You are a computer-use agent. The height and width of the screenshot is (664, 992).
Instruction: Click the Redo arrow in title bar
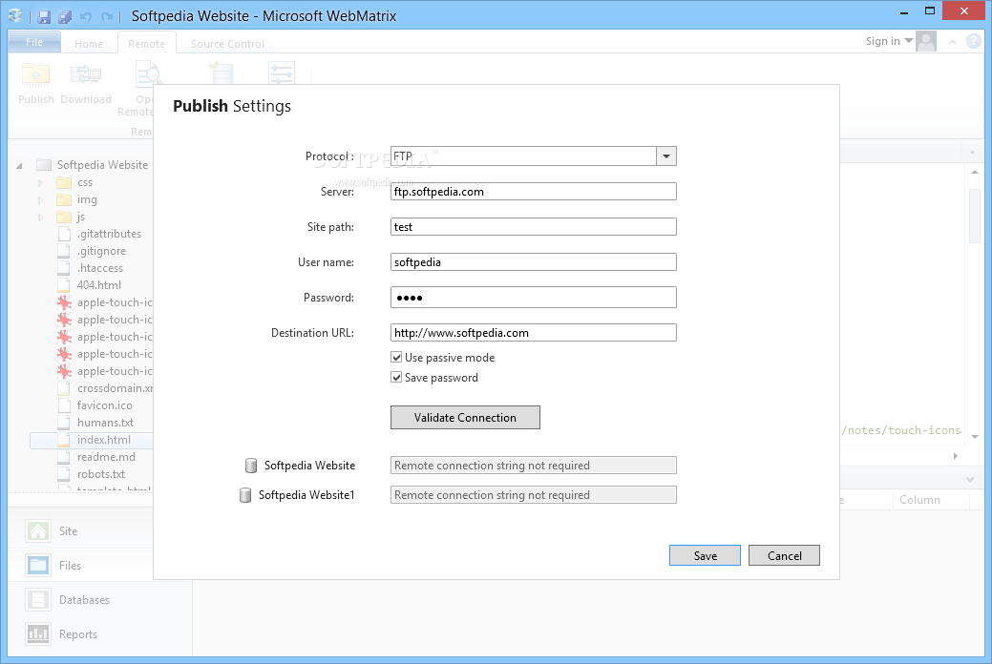[x=107, y=16]
